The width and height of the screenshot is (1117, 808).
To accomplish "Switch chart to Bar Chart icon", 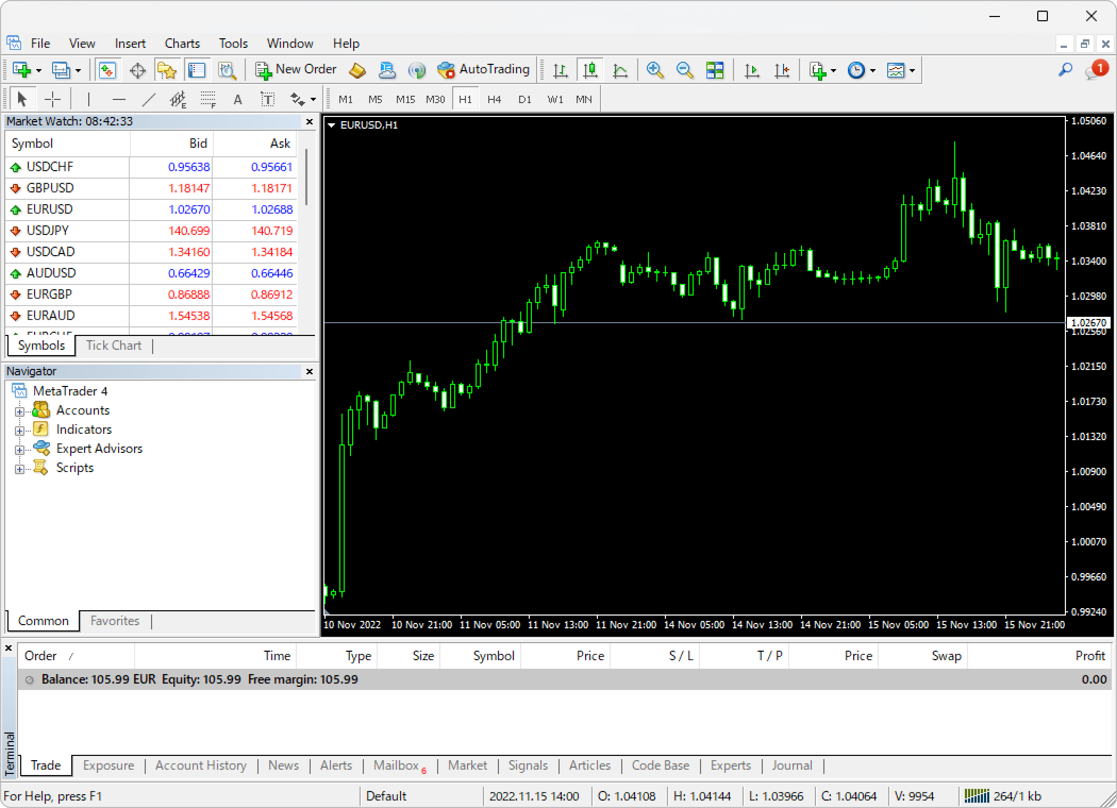I will point(560,70).
